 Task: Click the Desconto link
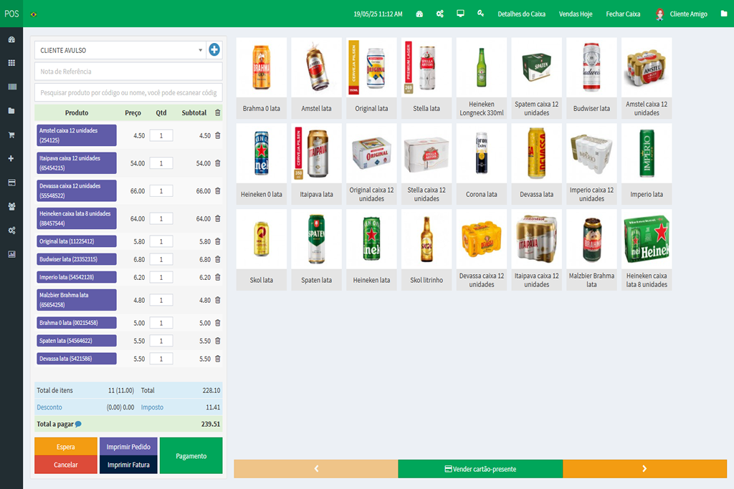pos(49,407)
